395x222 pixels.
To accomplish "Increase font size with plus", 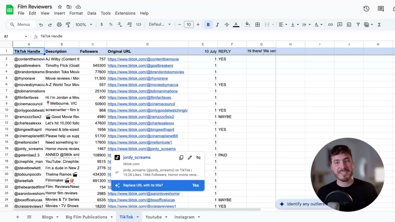I will (x=198, y=24).
